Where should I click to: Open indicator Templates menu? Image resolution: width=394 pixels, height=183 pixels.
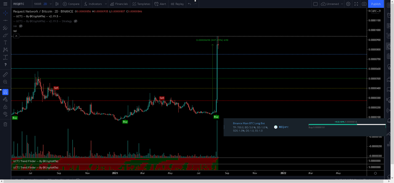click(x=141, y=4)
